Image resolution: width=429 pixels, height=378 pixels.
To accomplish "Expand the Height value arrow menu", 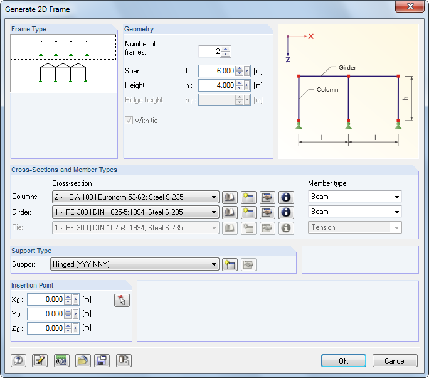I will 246,85.
